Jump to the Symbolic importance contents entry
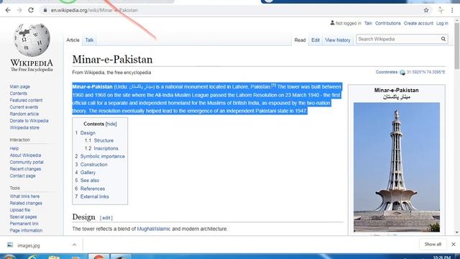The height and width of the screenshot is (259, 460). point(102,156)
